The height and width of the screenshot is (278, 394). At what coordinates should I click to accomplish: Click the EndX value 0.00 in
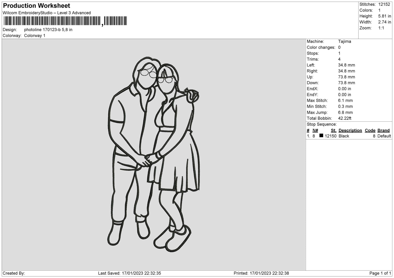pyautogui.click(x=345, y=89)
